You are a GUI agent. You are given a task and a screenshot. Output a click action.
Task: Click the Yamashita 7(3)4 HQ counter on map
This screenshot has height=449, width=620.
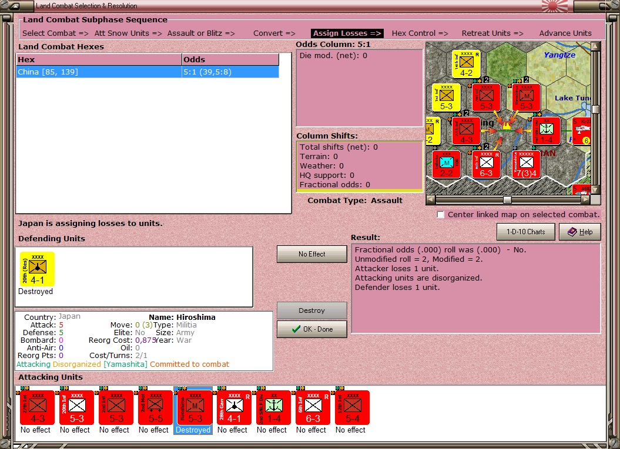(x=527, y=164)
